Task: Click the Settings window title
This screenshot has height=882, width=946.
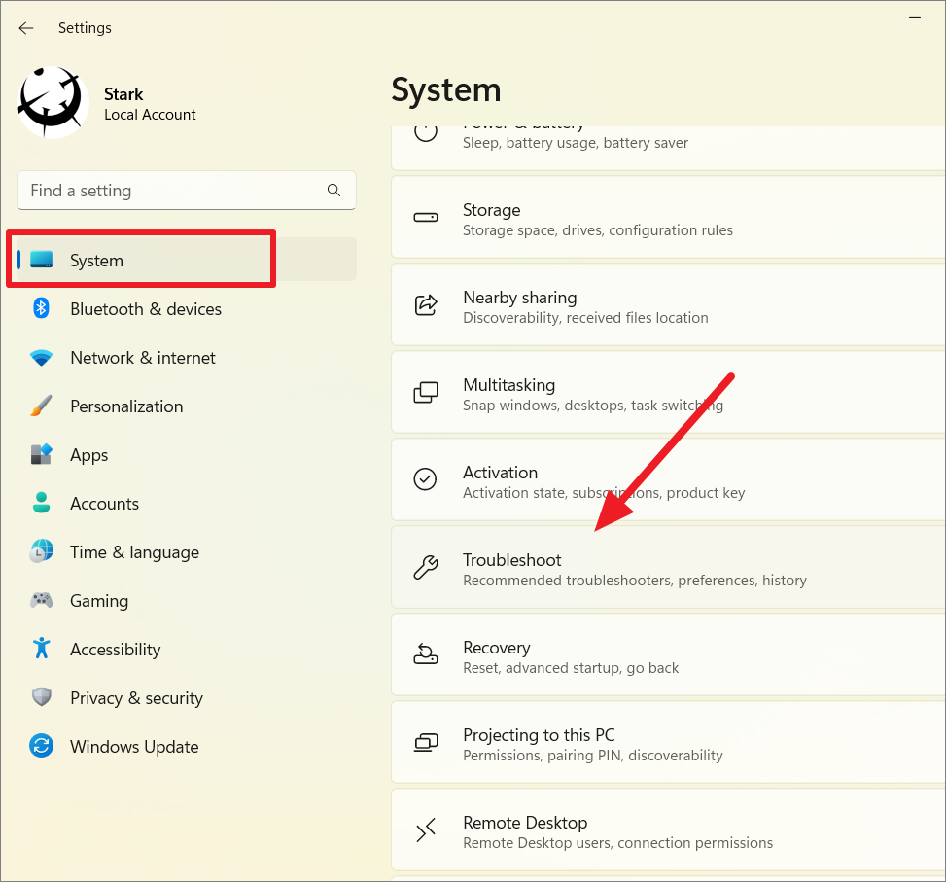Action: click(85, 28)
